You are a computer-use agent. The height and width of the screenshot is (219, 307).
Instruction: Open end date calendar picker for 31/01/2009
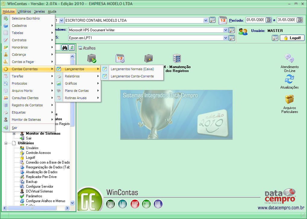[299, 20]
